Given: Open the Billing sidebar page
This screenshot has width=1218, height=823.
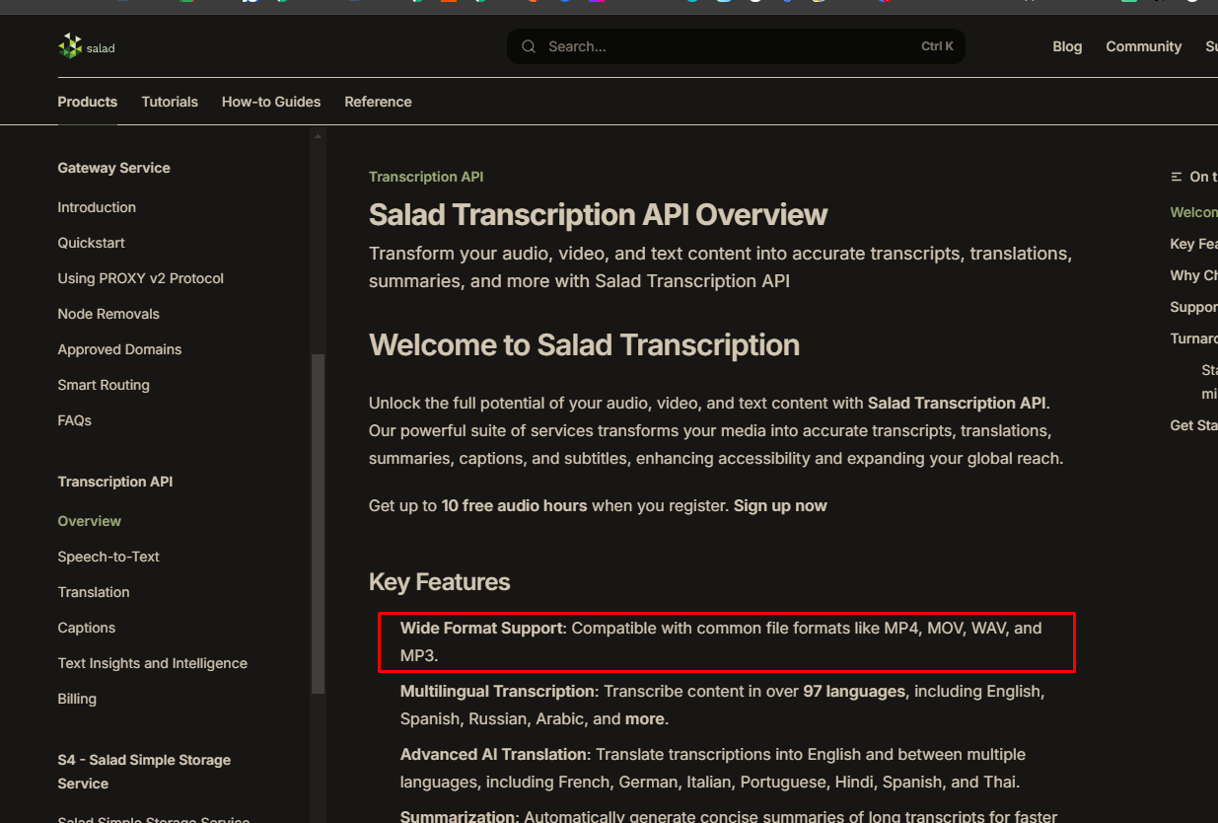Looking at the screenshot, I should click(77, 699).
